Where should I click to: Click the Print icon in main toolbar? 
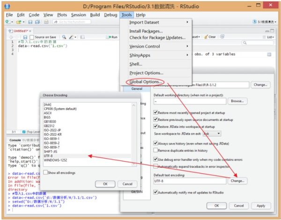click(46, 22)
